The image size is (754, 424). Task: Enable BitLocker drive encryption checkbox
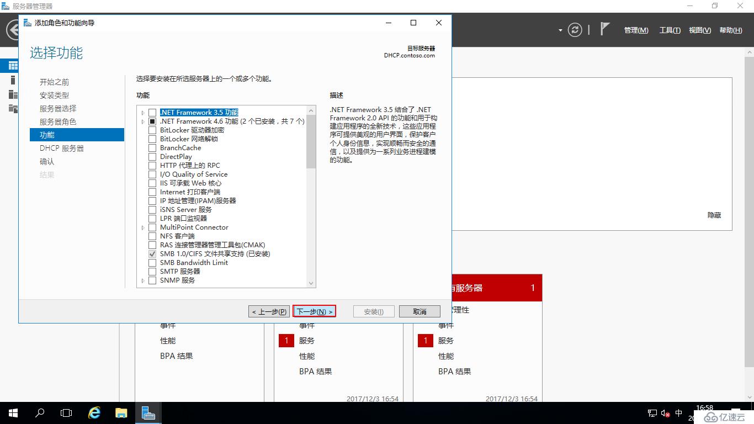[x=152, y=130]
